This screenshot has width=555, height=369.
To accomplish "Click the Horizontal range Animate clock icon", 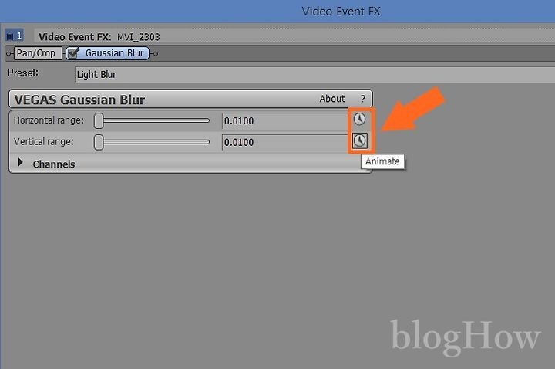I will click(x=359, y=120).
